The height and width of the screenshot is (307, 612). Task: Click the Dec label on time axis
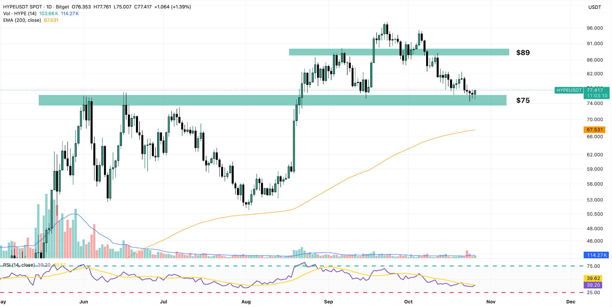coord(571,302)
